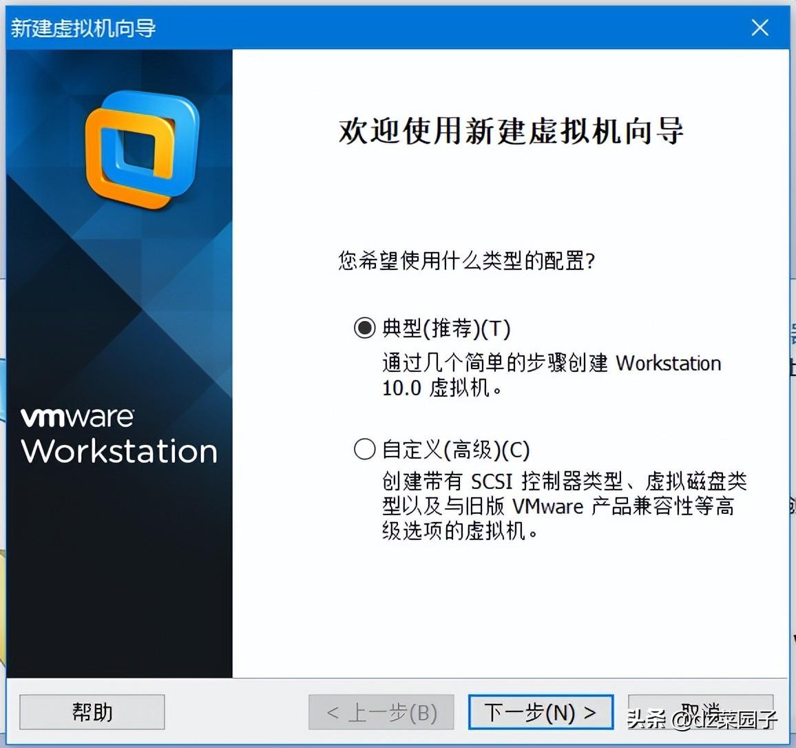Click the SCSI 控制器类型 description paragraph
The image size is (796, 748).
coord(565,506)
